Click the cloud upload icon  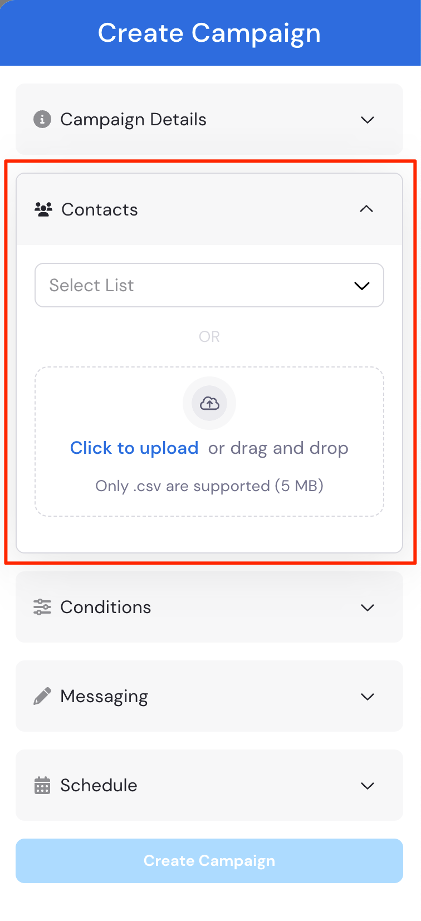(x=209, y=403)
